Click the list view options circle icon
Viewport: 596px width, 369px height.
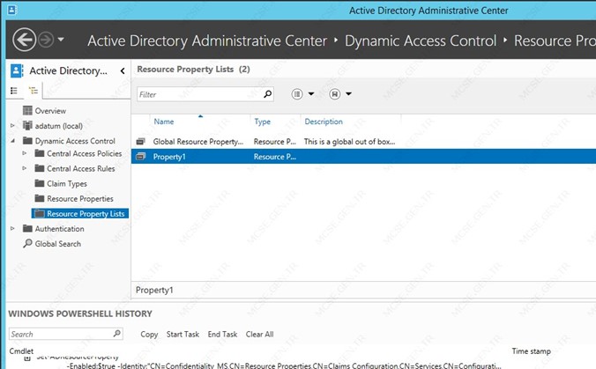point(297,93)
